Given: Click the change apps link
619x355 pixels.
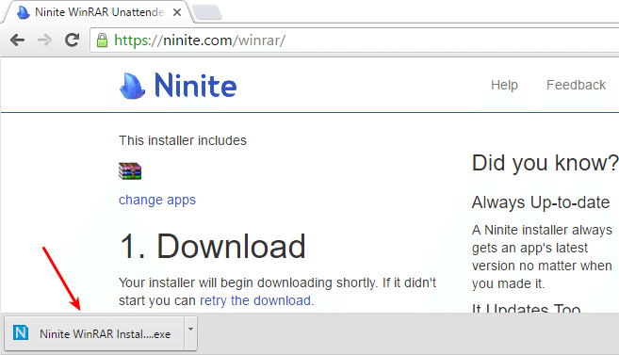Looking at the screenshot, I should (x=157, y=200).
